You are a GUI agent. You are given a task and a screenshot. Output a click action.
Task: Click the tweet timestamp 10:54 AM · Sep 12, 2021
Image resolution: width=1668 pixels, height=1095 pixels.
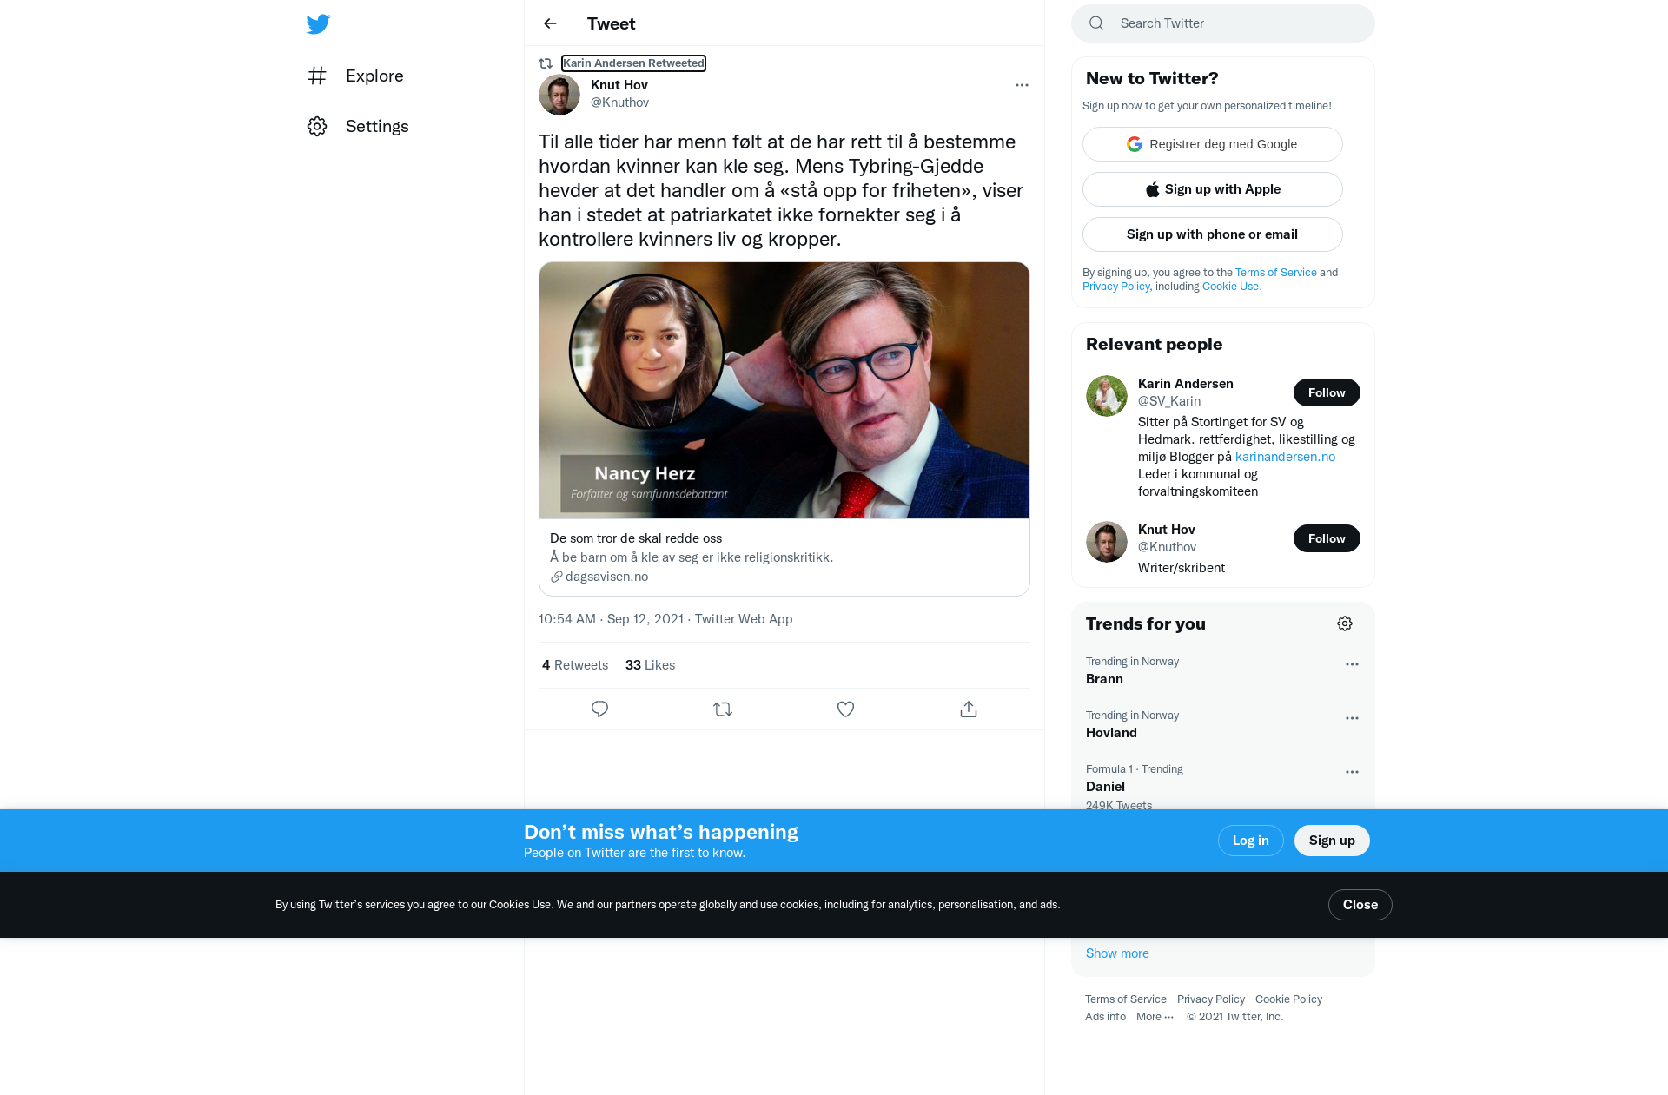tap(611, 619)
